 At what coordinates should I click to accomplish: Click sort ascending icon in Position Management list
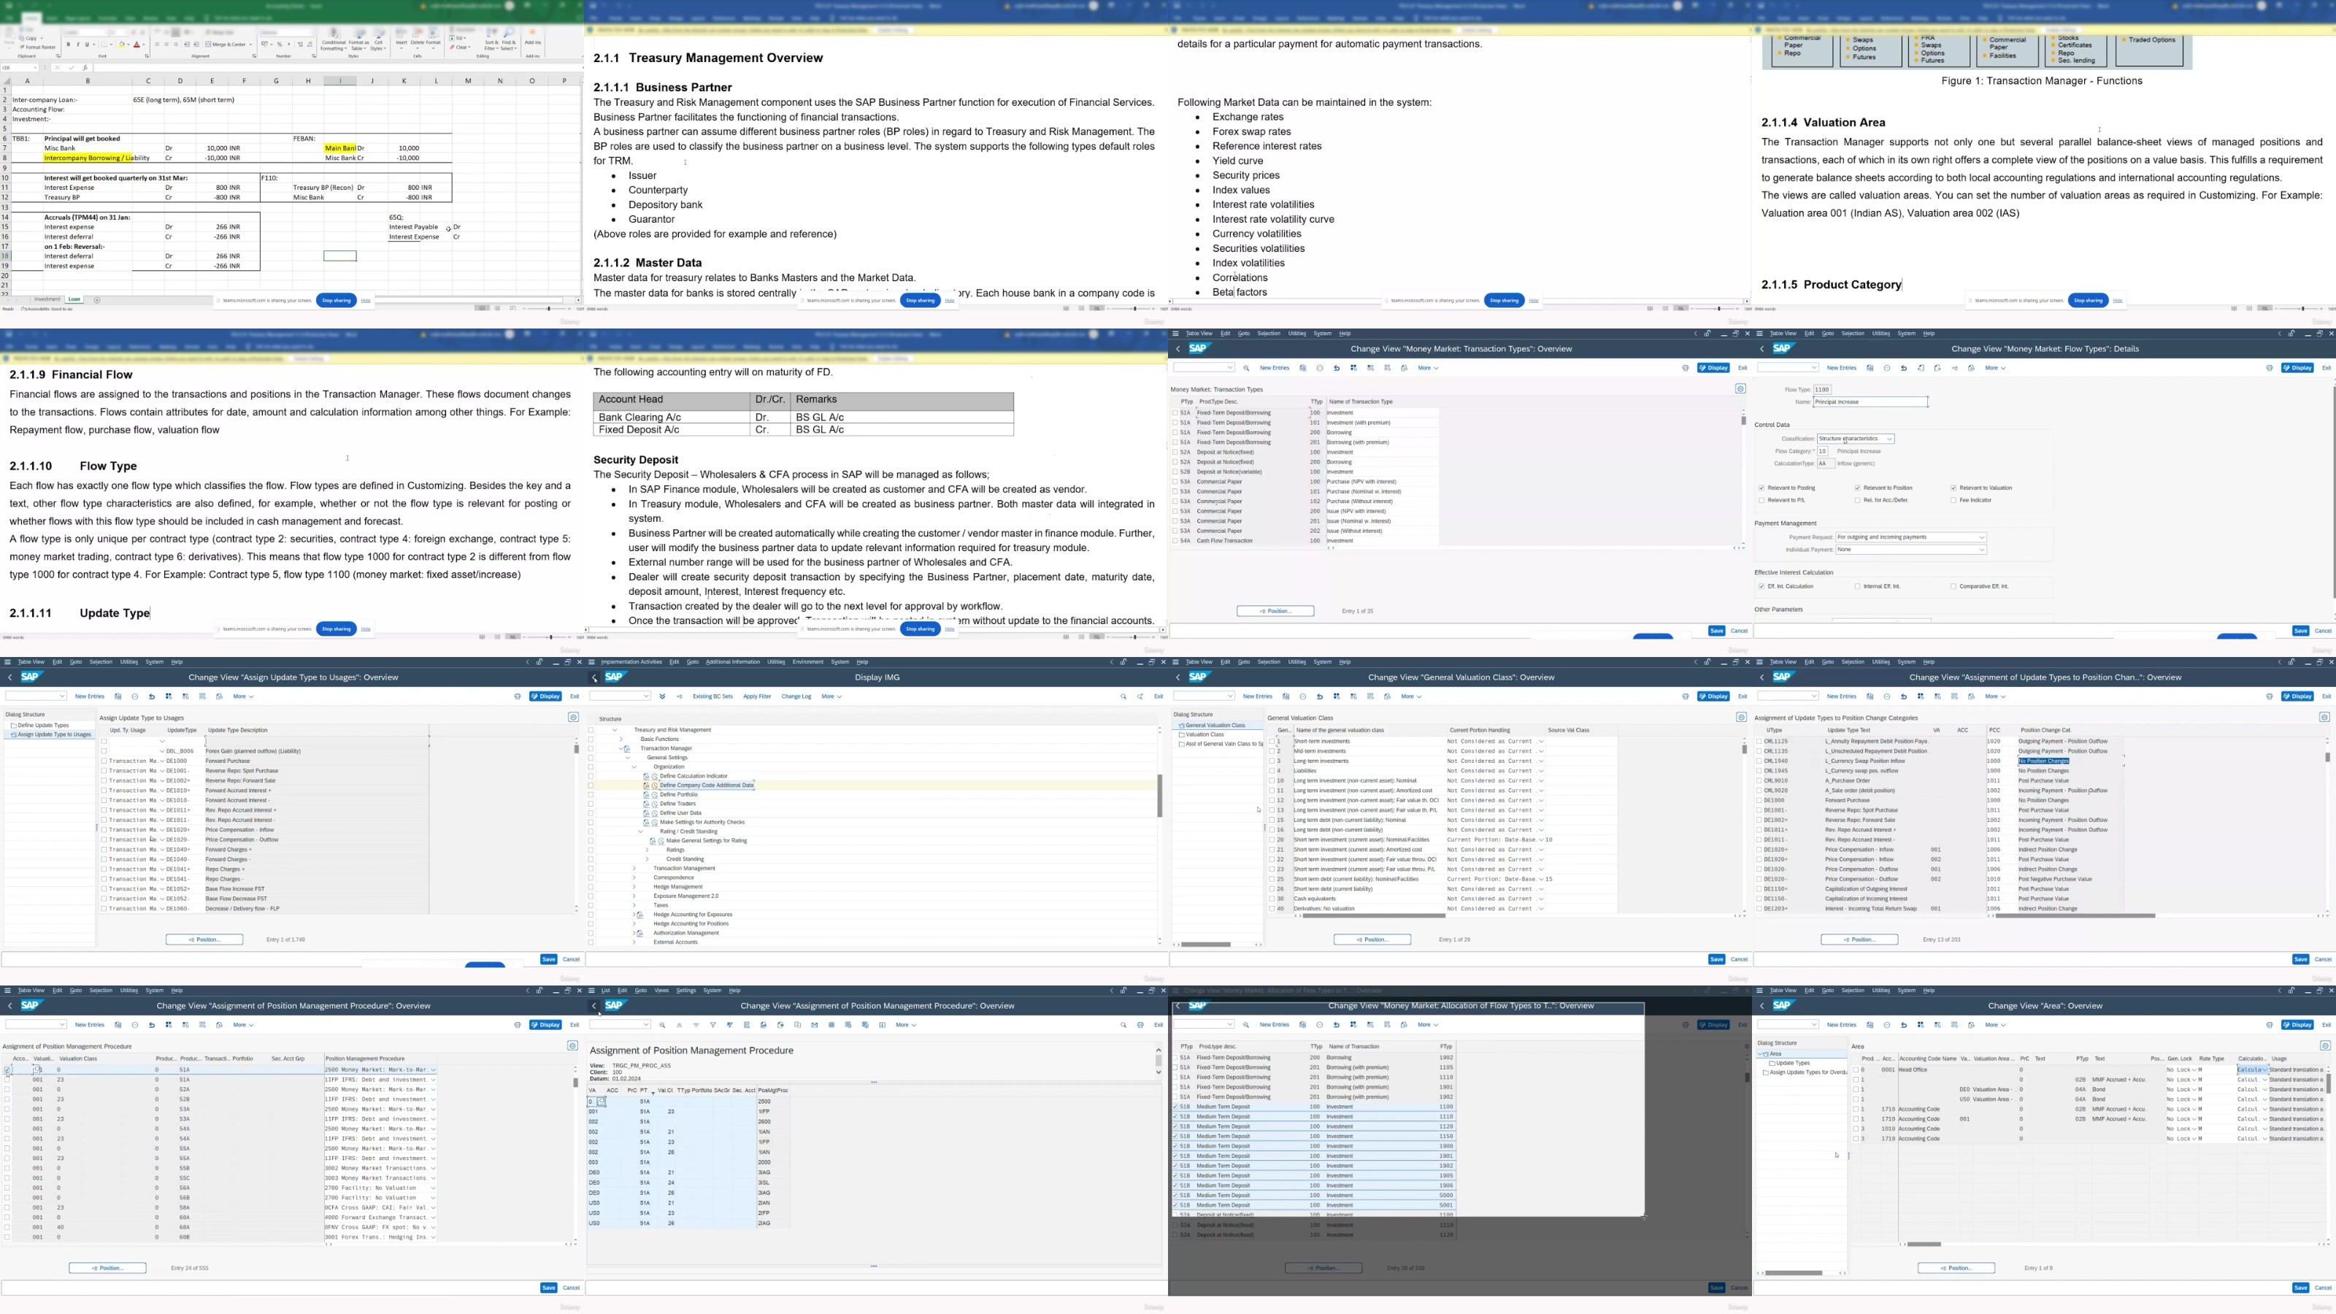(x=679, y=1025)
